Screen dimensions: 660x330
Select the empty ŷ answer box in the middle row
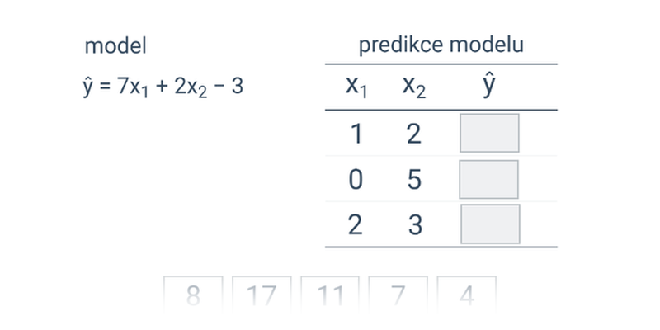(x=489, y=179)
